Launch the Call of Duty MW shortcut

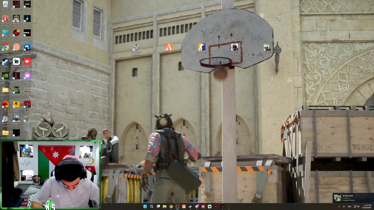coord(27,35)
